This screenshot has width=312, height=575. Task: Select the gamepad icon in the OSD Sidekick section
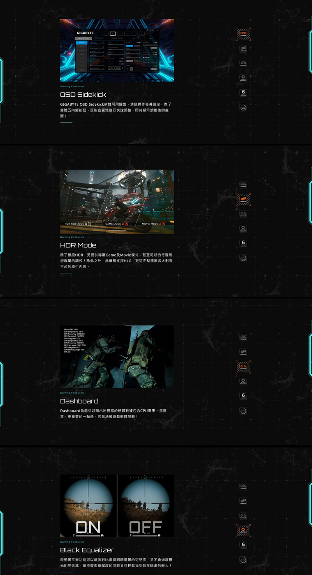click(x=243, y=49)
